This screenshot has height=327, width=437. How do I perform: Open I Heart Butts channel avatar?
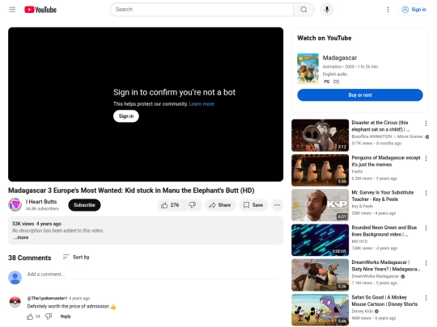15,205
